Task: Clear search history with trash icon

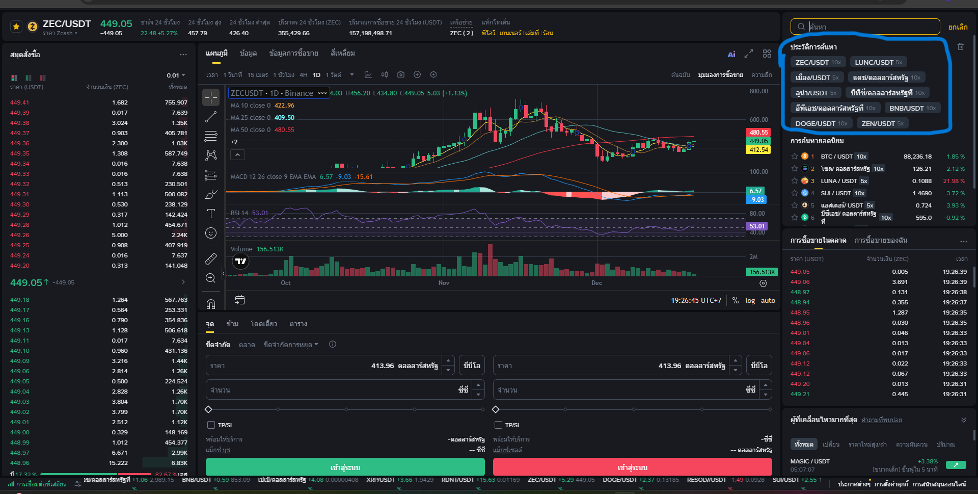Action: (961, 46)
